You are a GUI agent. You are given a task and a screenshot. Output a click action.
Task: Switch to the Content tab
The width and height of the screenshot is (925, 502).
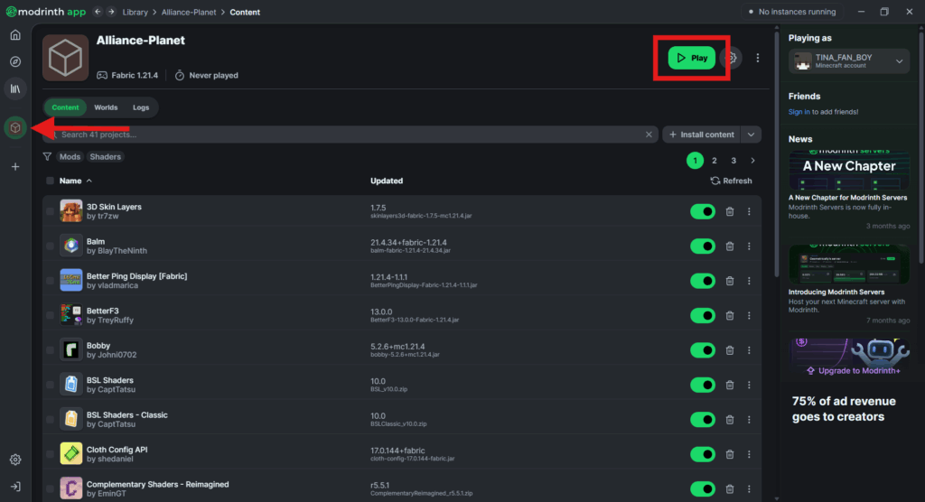coord(65,107)
